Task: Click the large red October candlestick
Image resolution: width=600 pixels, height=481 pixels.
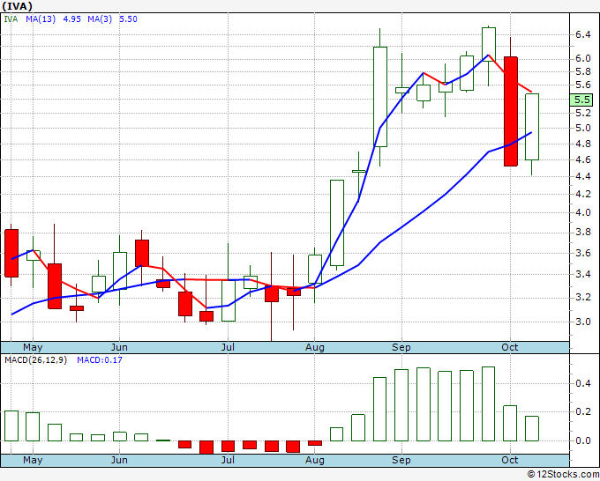Action: (511, 111)
